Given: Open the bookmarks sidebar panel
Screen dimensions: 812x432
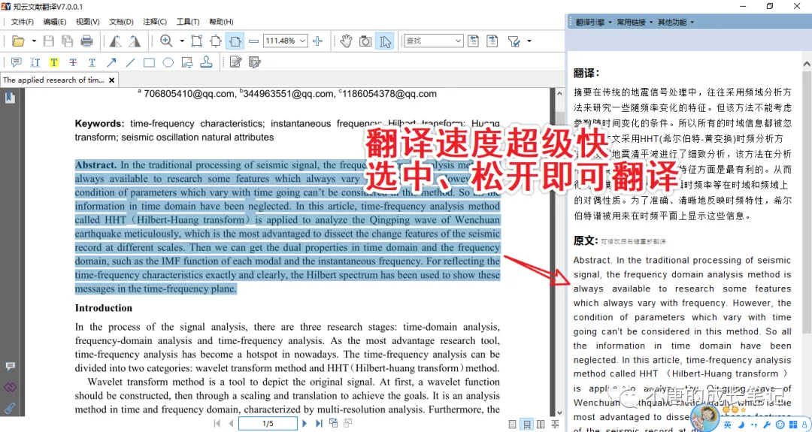Looking at the screenshot, I should click(10, 97).
